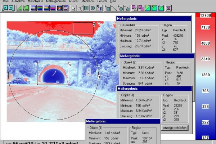Open the Mechanik menu
The width and height of the screenshot is (216, 144).
[x=88, y=1]
